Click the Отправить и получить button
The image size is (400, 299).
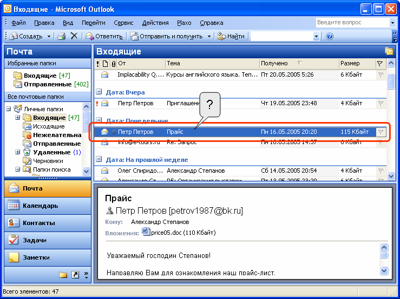[x=166, y=36]
